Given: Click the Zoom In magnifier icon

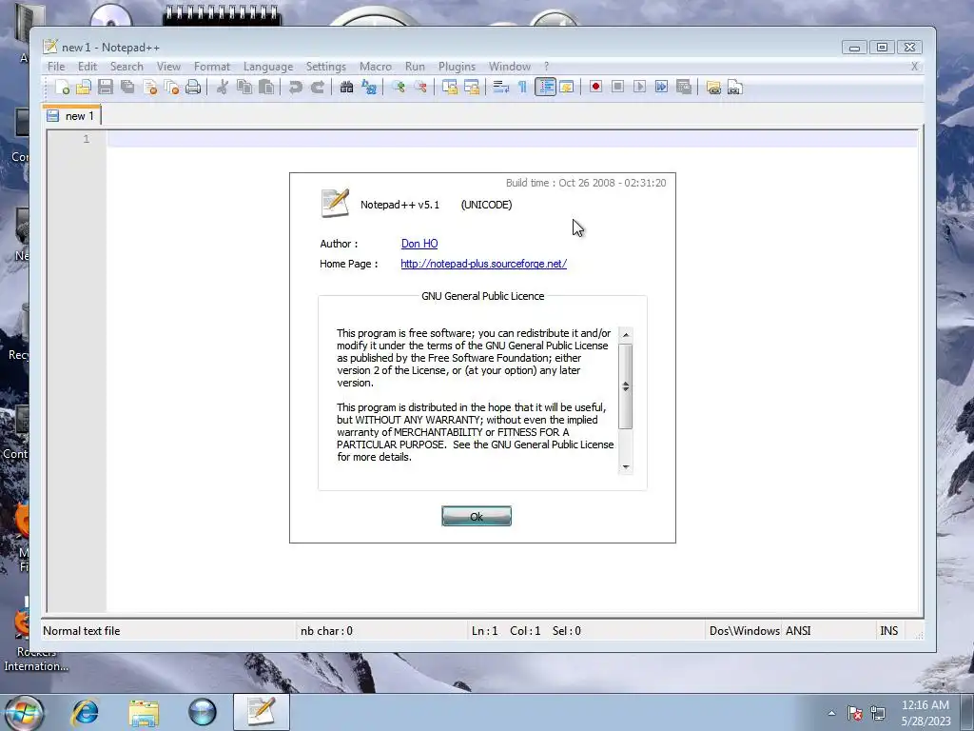Looking at the screenshot, I should point(399,87).
